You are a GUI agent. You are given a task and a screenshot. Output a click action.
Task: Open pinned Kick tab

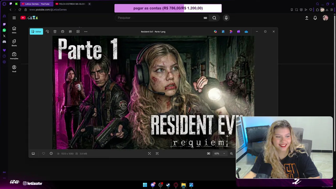(16, 4)
